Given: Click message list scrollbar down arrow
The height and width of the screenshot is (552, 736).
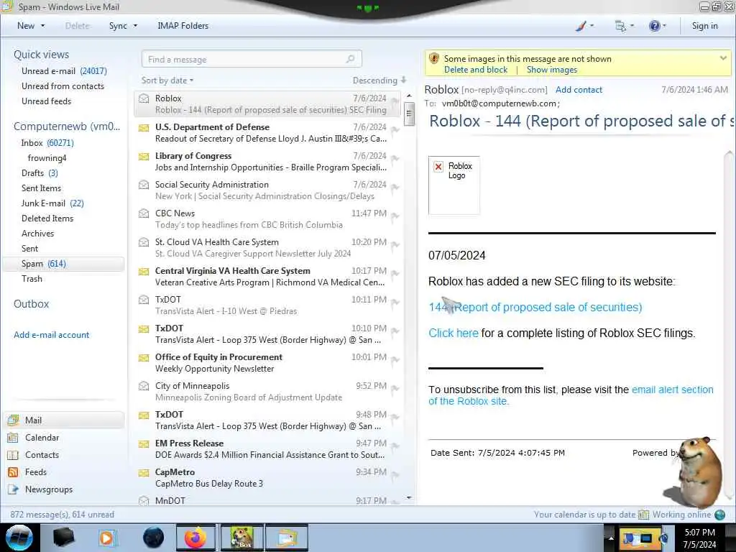Looking at the screenshot, I should coord(409,497).
